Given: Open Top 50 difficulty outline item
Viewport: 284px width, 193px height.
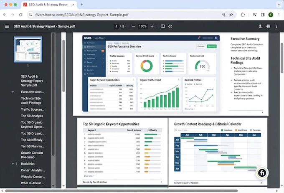Looking at the screenshot, I should coord(33,140).
